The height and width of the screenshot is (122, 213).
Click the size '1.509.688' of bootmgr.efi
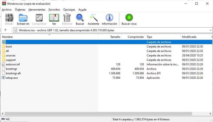click(115, 73)
